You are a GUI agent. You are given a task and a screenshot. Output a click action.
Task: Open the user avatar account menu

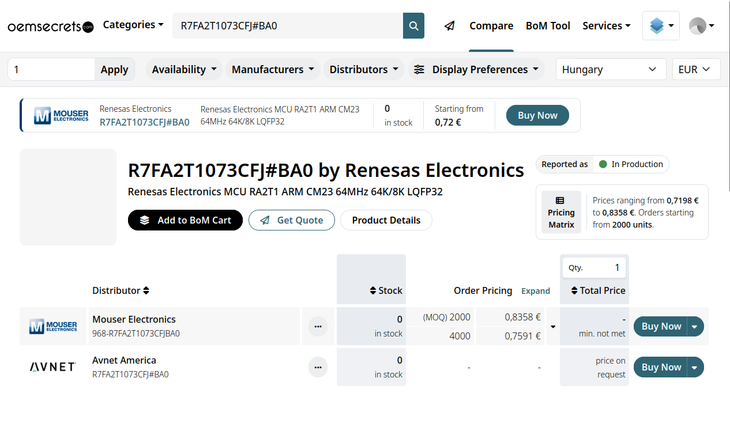(x=701, y=26)
